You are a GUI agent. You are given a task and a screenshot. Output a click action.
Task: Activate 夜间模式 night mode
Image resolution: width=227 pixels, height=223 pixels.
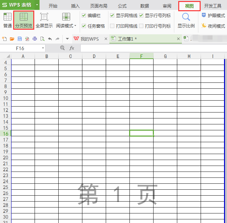pyautogui.click(x=213, y=26)
